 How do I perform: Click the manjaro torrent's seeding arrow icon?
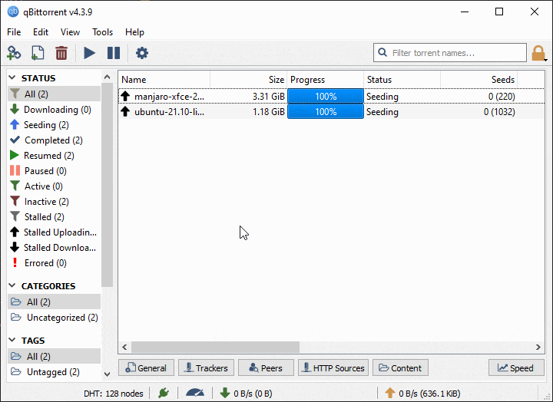click(125, 96)
